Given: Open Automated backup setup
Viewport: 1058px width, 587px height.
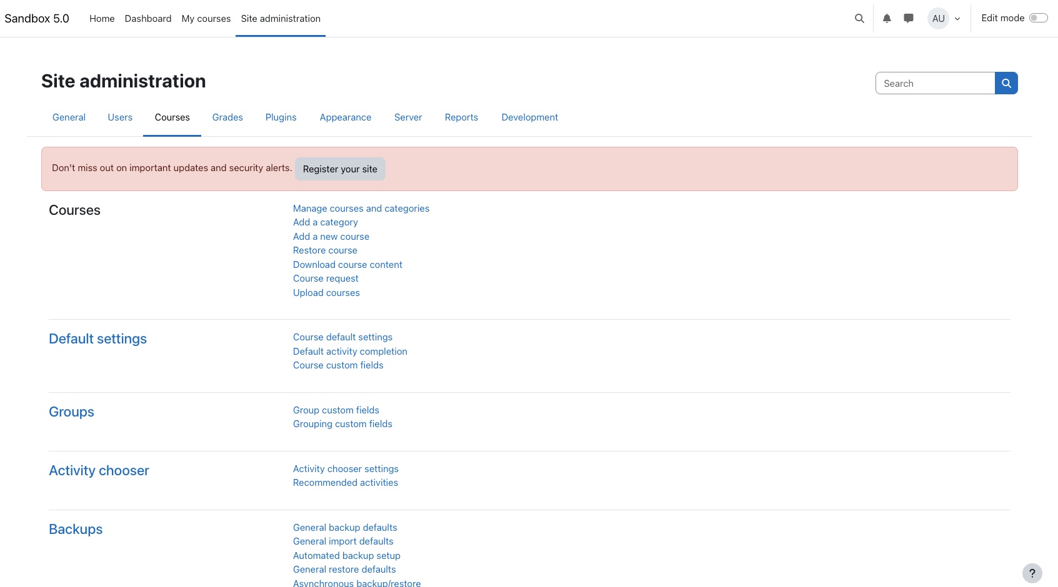Looking at the screenshot, I should (x=347, y=555).
